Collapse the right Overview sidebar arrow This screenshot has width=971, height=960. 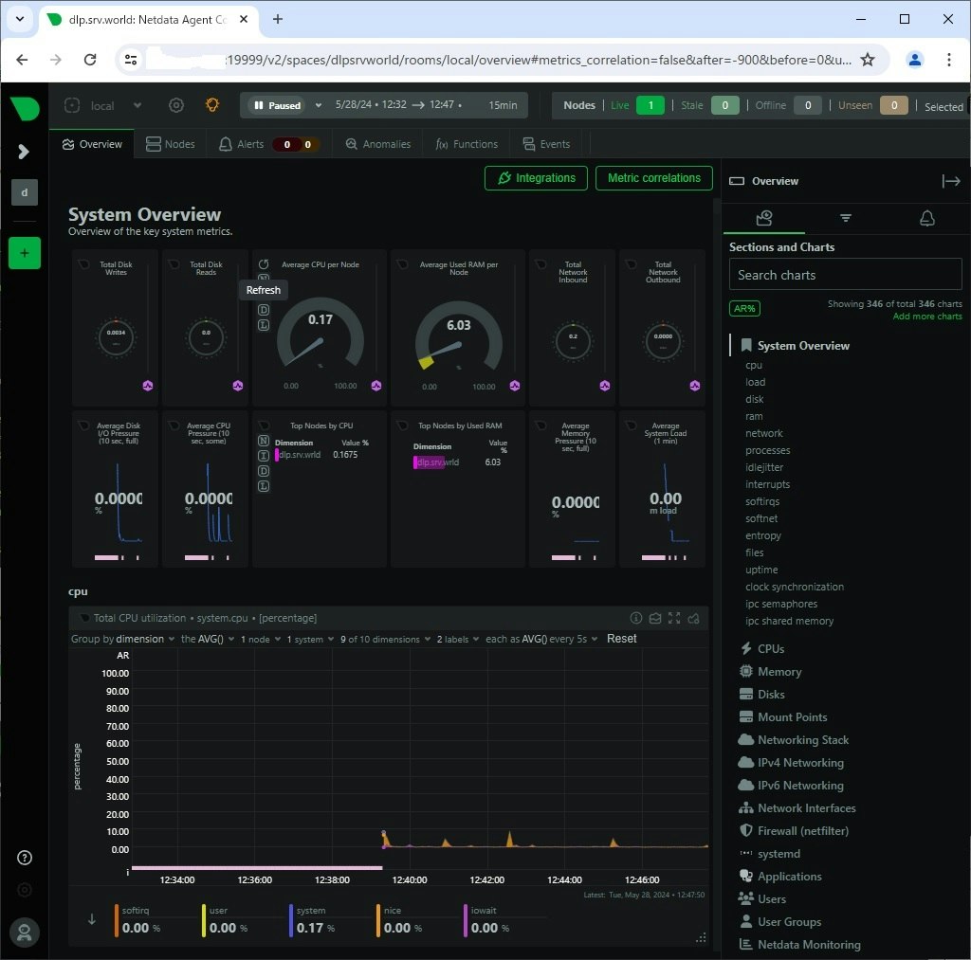pos(950,181)
